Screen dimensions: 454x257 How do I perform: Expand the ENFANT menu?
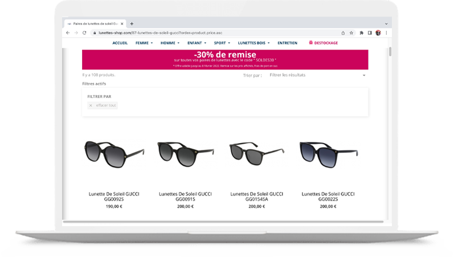click(197, 43)
